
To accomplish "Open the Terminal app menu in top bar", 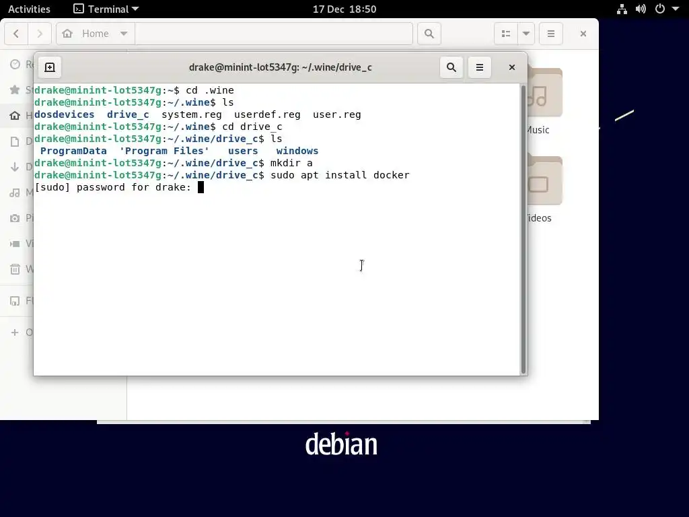I will pyautogui.click(x=106, y=9).
